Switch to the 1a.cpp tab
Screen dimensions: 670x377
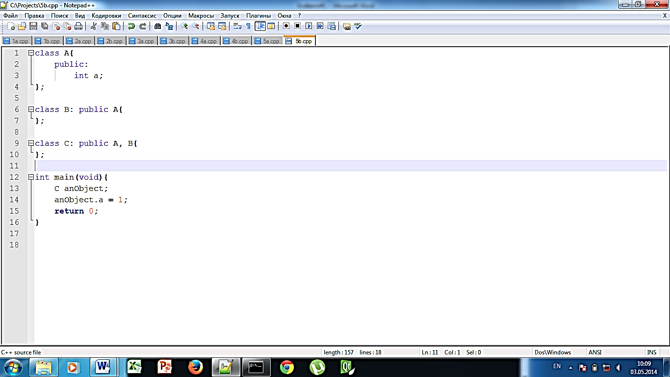click(17, 41)
